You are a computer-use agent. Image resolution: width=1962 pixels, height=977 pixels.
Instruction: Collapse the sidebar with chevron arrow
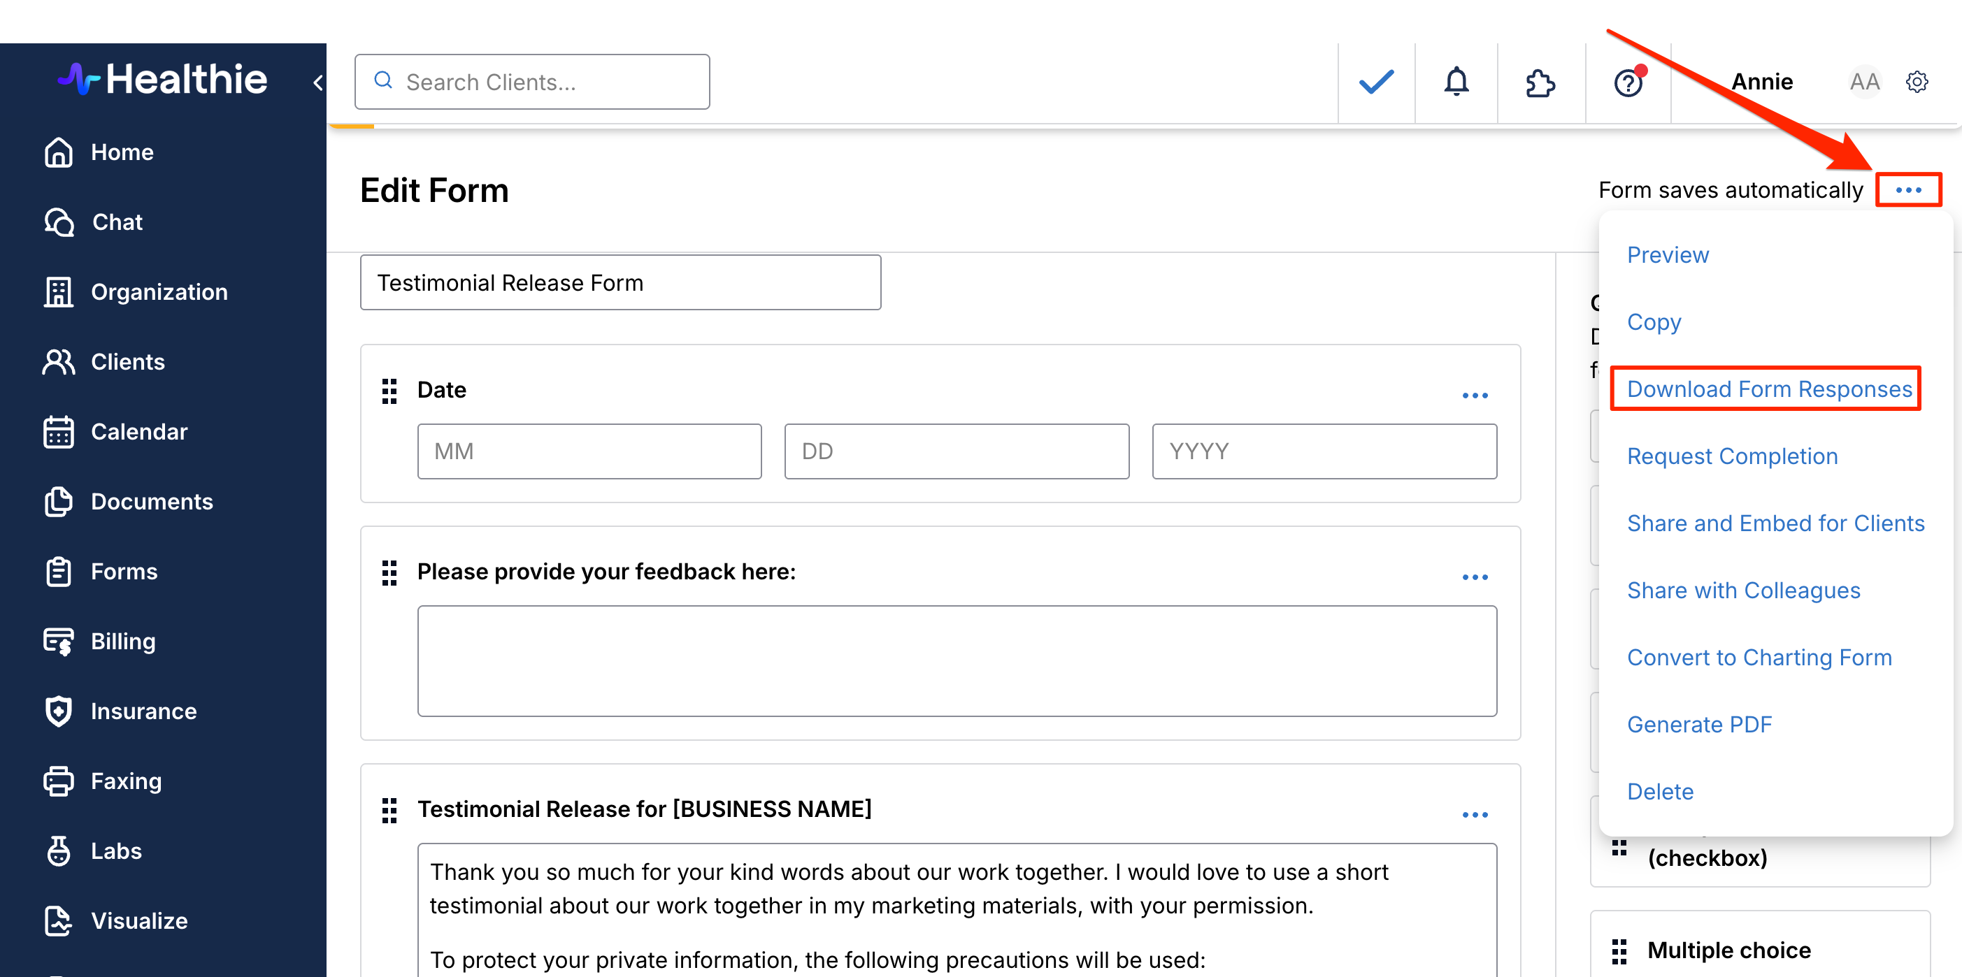pos(318,82)
